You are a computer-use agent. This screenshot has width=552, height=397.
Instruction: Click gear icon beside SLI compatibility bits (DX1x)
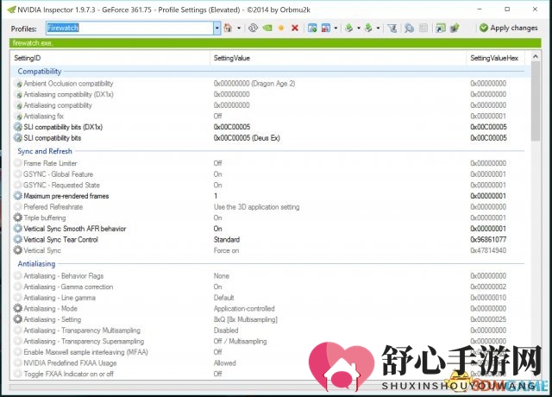17,127
